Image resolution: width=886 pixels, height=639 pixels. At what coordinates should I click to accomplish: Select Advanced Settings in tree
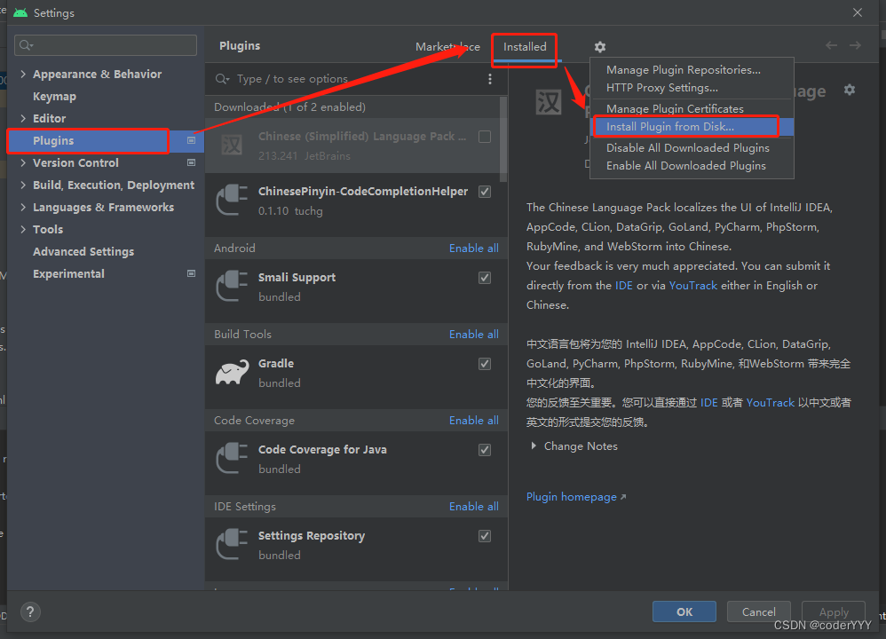(83, 251)
